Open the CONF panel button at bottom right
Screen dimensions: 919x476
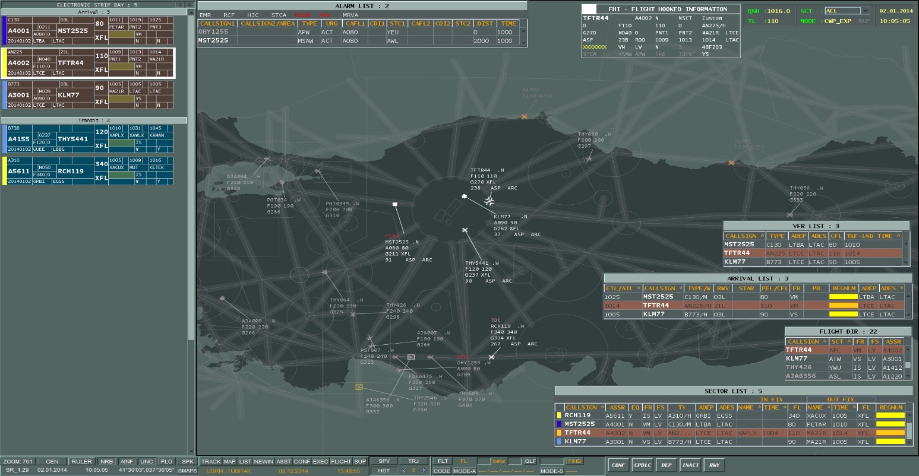618,465
